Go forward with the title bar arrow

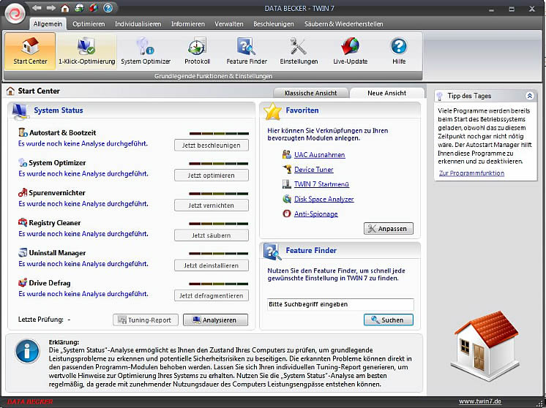[51, 7]
